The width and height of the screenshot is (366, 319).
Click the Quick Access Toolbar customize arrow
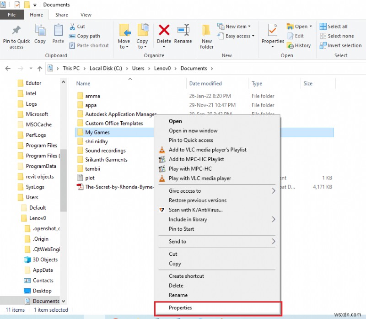click(x=35, y=5)
